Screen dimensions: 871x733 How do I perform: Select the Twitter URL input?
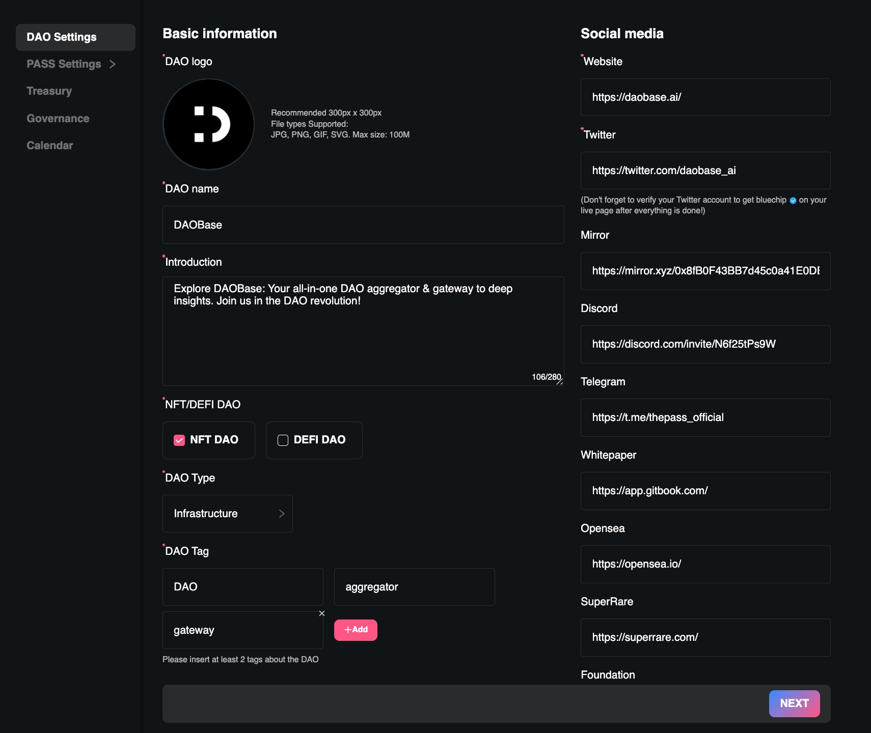[705, 171]
